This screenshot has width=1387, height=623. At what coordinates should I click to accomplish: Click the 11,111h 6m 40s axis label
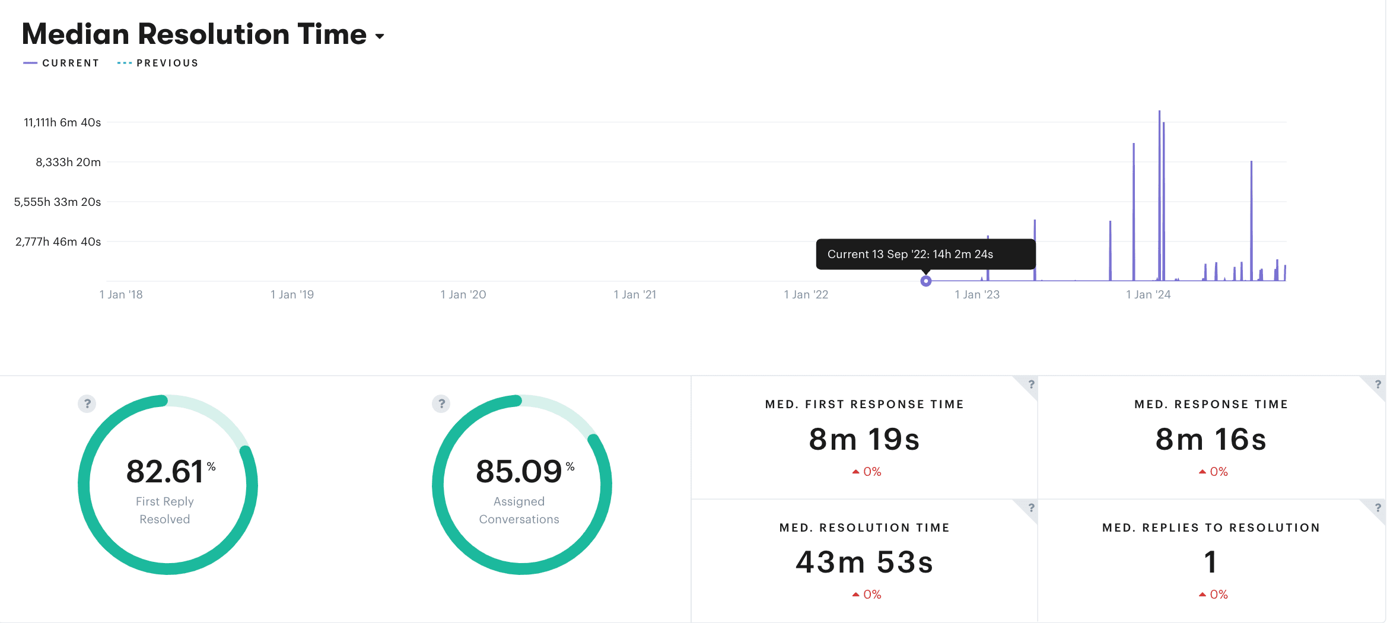click(x=62, y=123)
